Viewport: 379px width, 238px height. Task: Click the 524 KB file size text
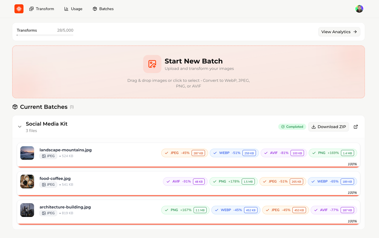click(x=67, y=156)
